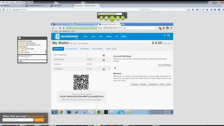The height and width of the screenshot is (126, 224).
Task: Click the chart icon beside Total Transactions
Action: [x=104, y=55]
